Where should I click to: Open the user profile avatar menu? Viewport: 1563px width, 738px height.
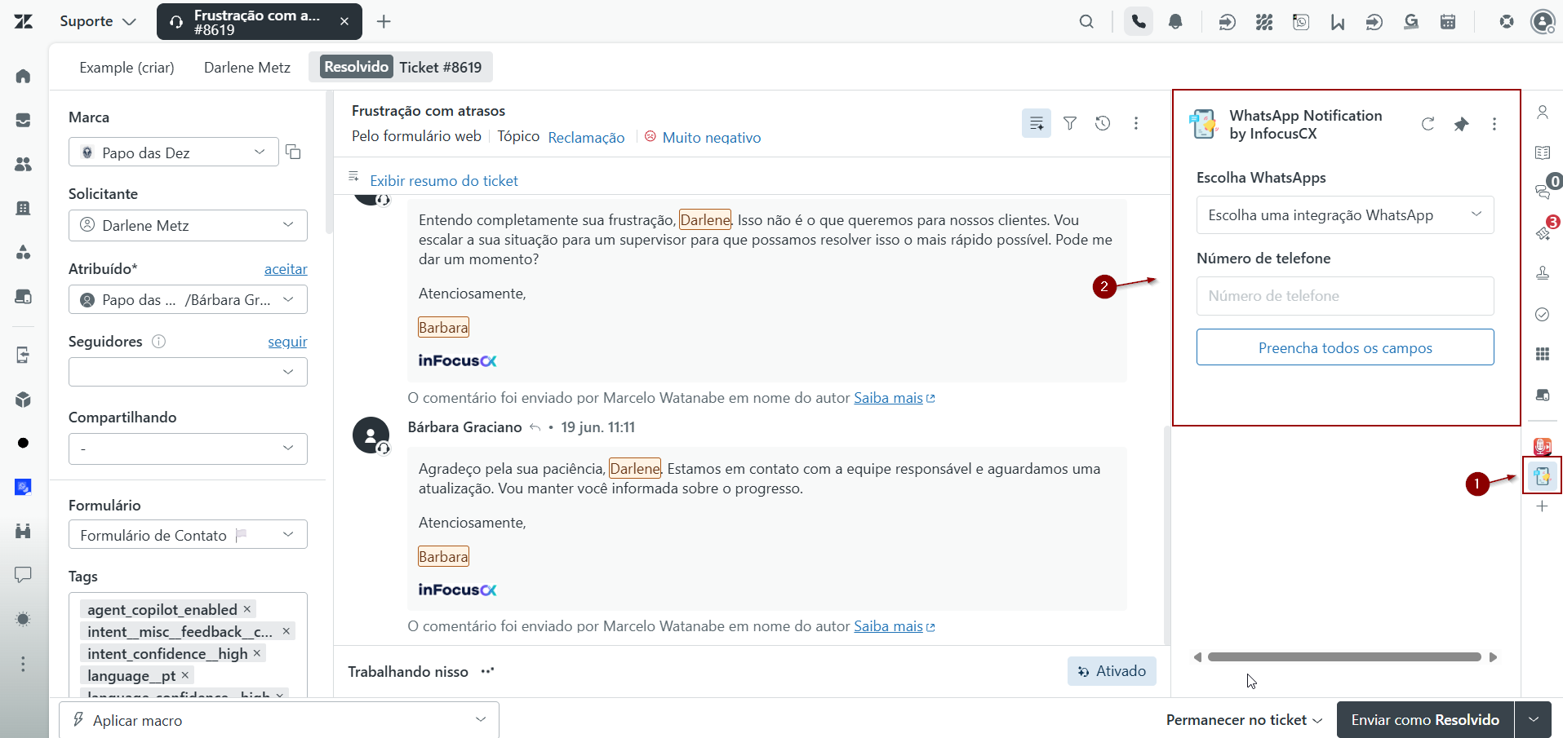1543,22
